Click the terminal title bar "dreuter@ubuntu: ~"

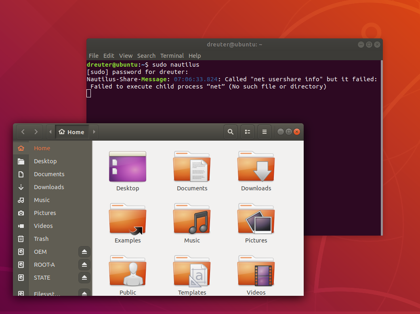(x=234, y=44)
